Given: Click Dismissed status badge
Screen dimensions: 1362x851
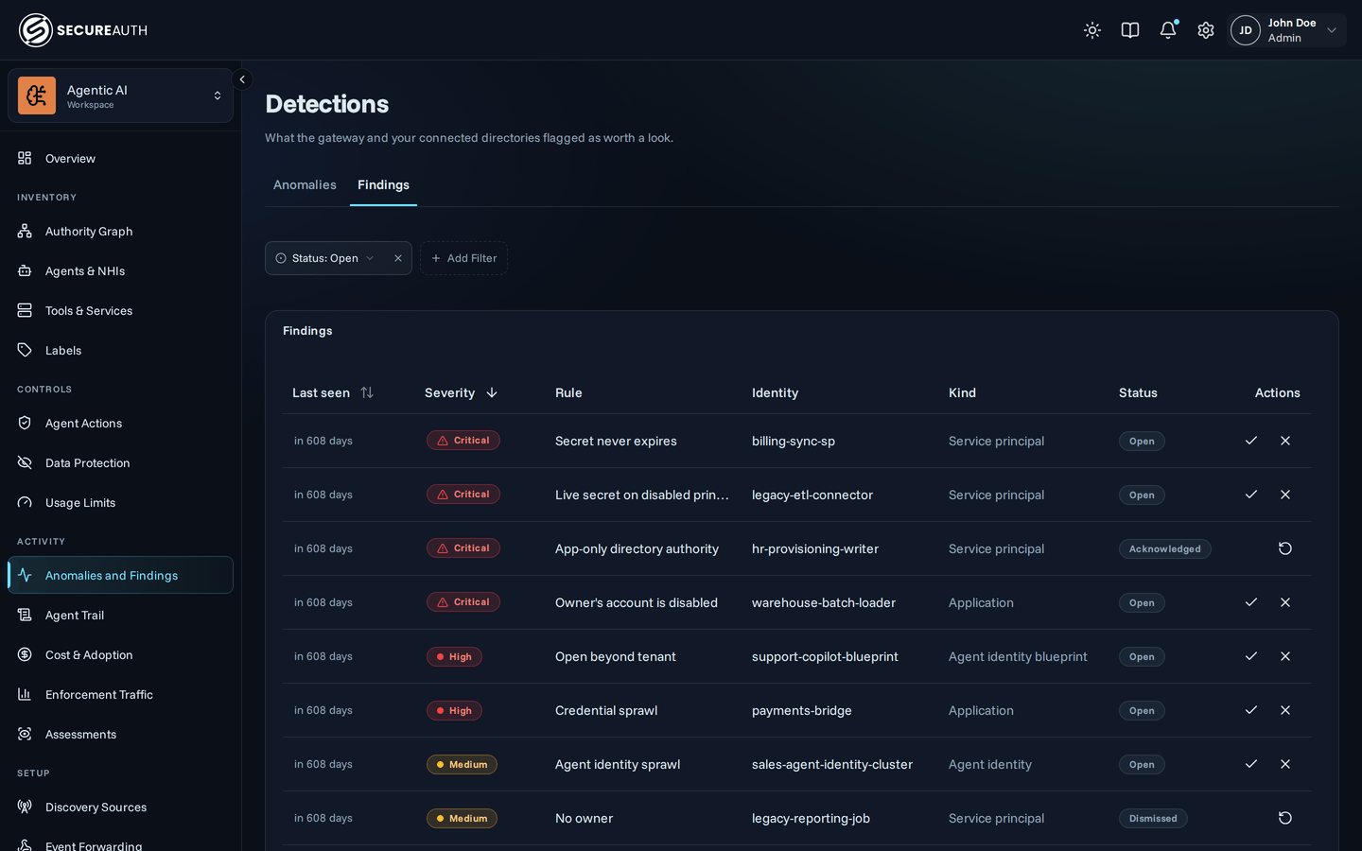Looking at the screenshot, I should coord(1153,818).
